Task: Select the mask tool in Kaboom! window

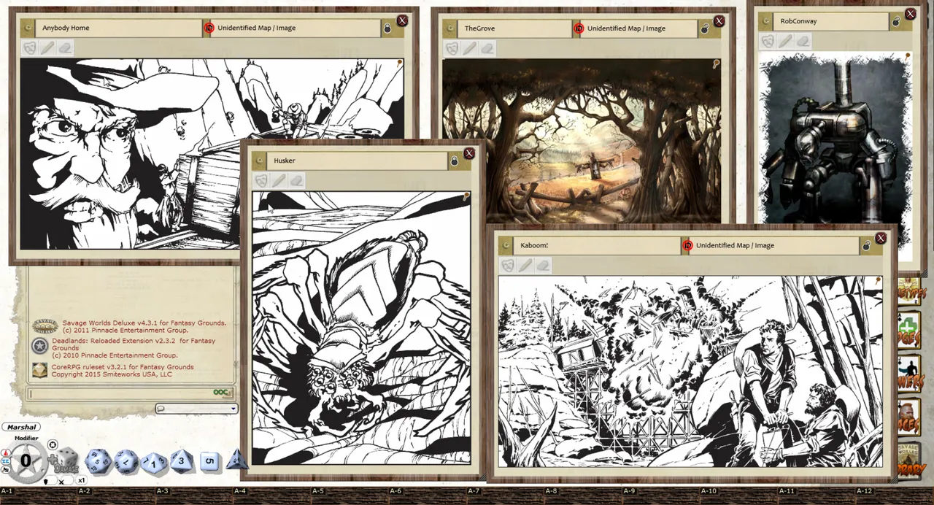Action: pyautogui.click(x=508, y=265)
